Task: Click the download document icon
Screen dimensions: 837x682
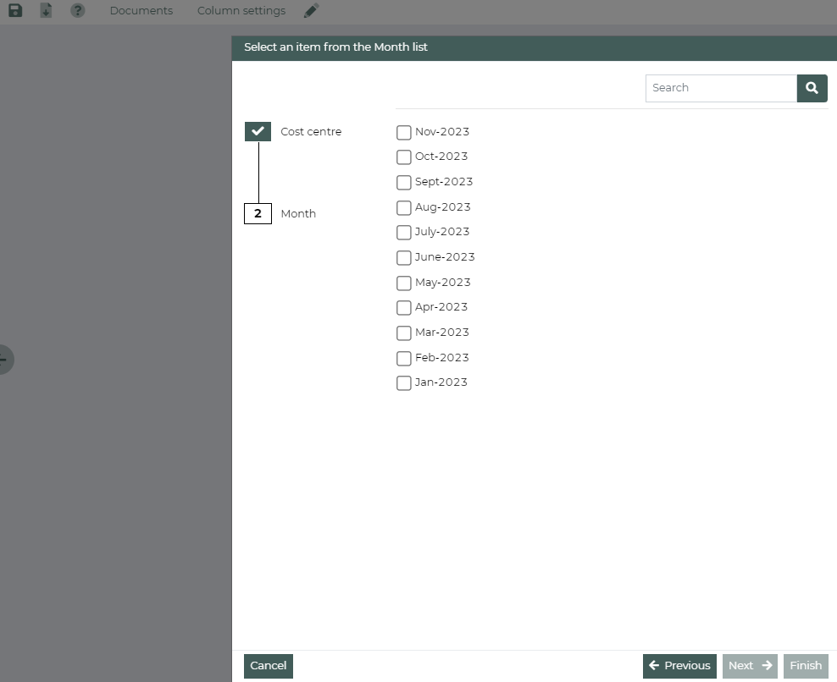Action: 46,10
